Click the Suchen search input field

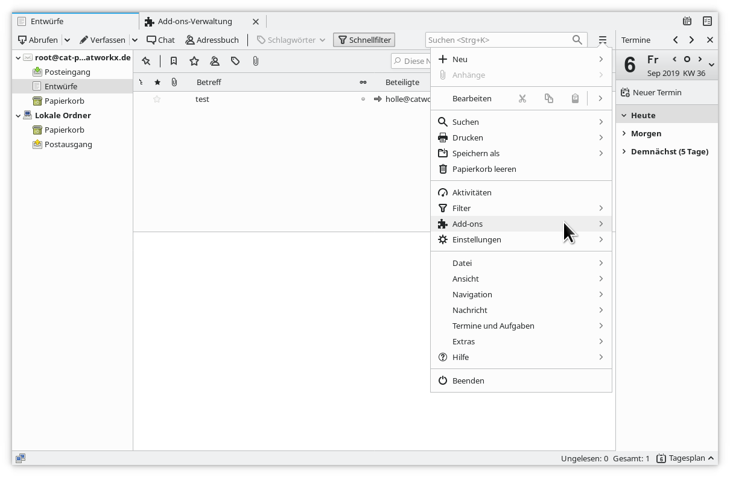point(498,40)
